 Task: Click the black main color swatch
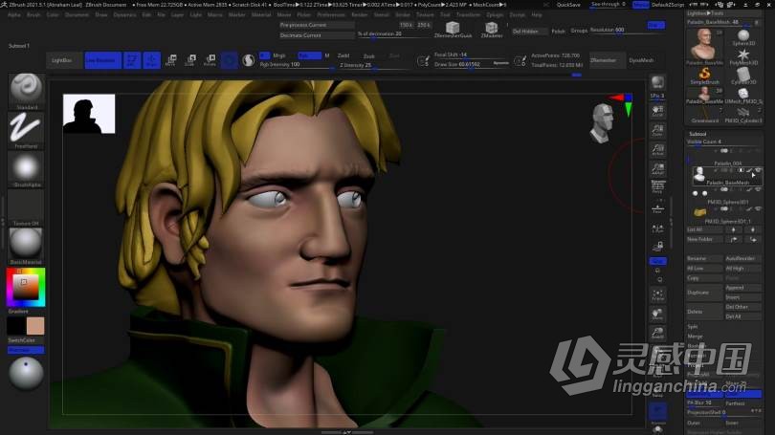point(16,326)
